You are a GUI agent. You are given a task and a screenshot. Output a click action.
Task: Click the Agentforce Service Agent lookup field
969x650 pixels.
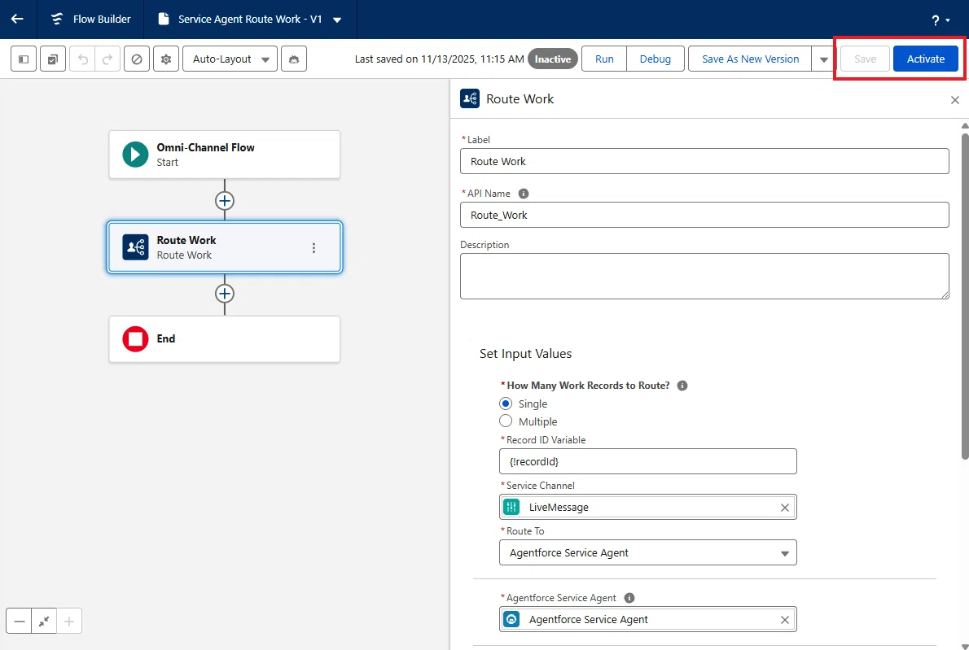(x=647, y=619)
